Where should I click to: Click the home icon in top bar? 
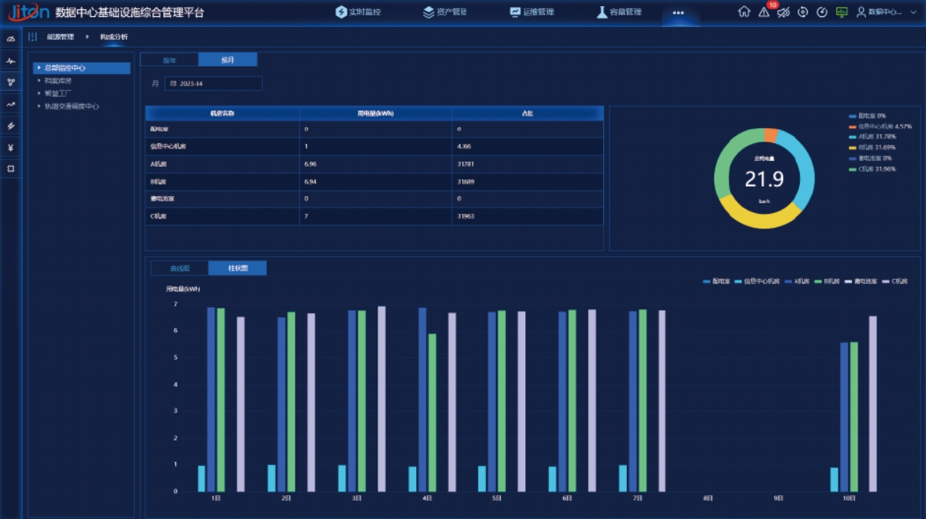[x=744, y=12]
